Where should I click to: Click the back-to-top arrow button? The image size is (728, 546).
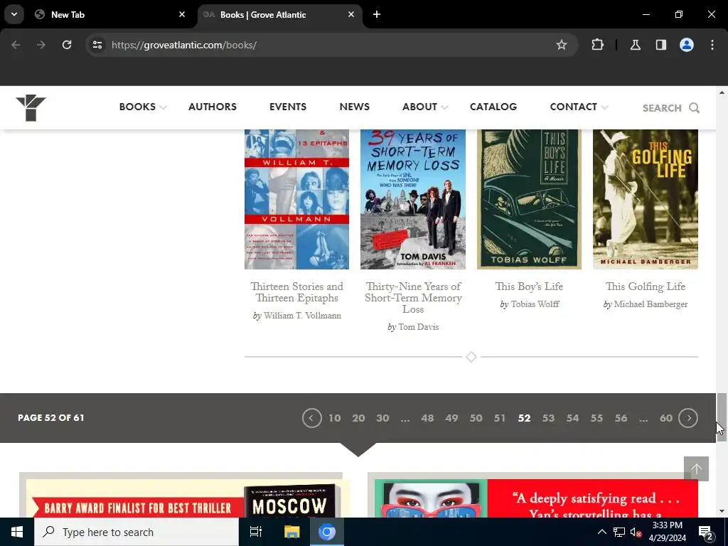coord(696,469)
